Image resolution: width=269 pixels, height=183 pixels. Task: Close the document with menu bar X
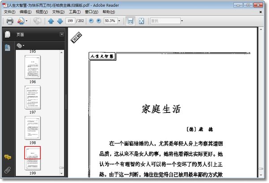pos(260,12)
